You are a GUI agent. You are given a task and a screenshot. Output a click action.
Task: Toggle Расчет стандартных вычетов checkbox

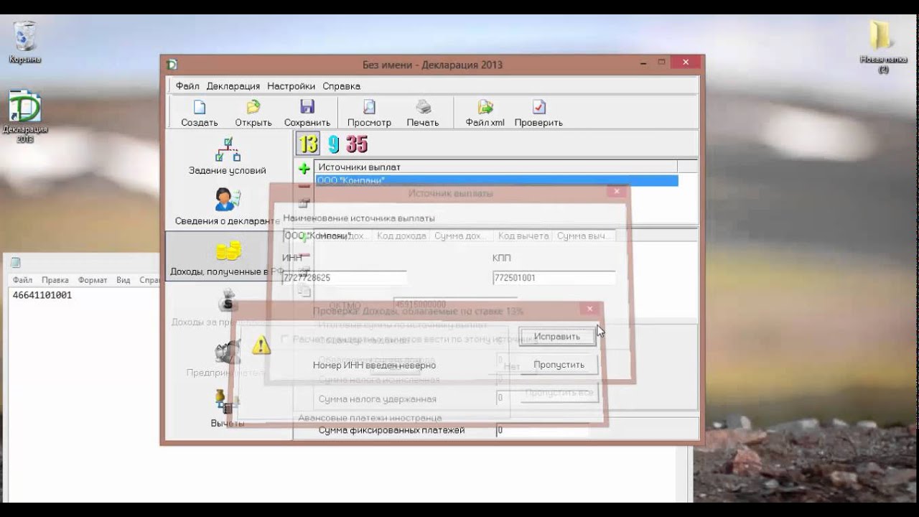285,339
